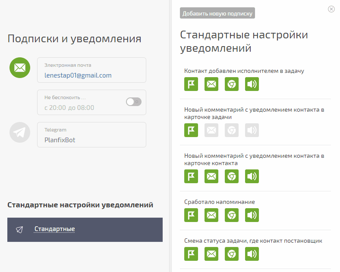
Task: Toggle sound icon for comment in карточке контакта
Action: 252,176
